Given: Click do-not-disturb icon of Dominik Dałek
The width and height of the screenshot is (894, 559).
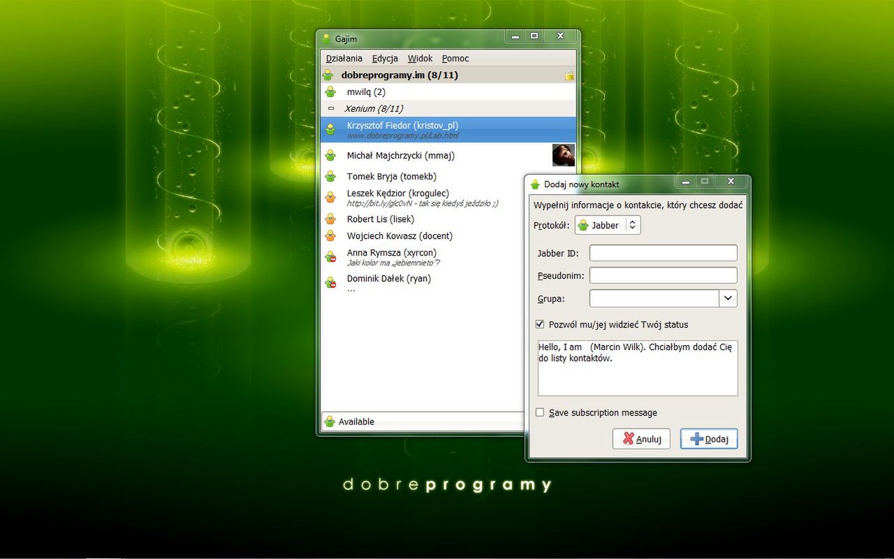Looking at the screenshot, I should tap(331, 282).
